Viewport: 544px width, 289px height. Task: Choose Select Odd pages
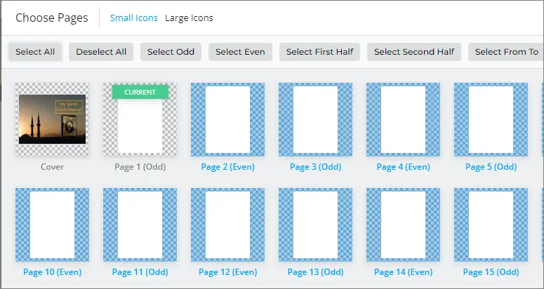(x=171, y=52)
